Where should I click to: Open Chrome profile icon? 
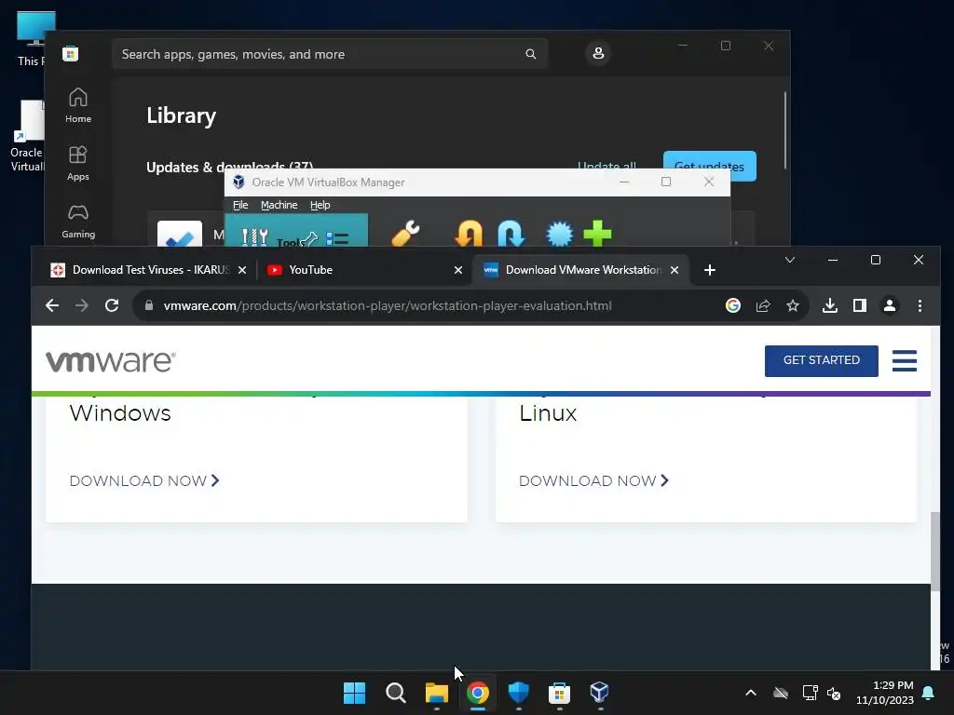point(890,305)
